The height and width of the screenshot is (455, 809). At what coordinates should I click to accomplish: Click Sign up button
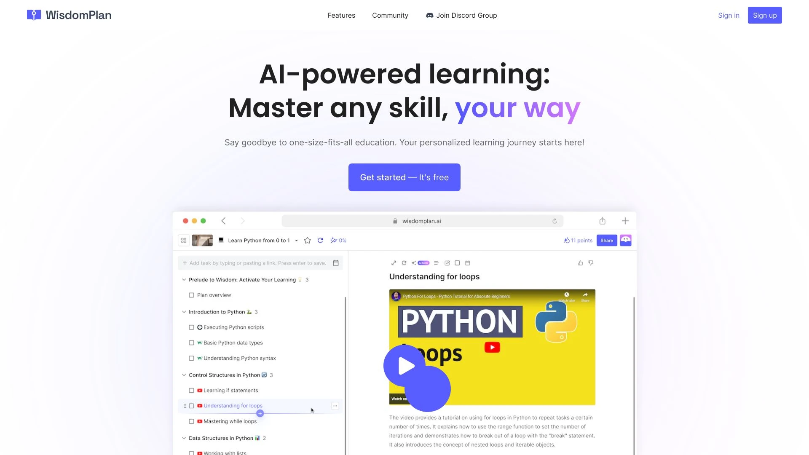click(x=765, y=15)
